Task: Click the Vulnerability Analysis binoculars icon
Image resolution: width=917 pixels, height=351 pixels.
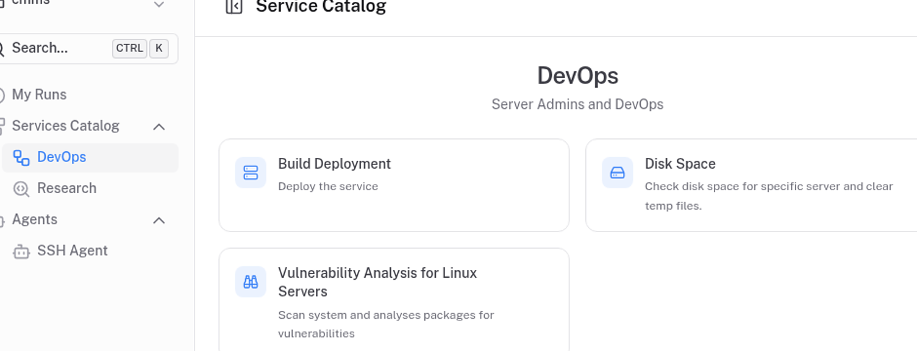Action: pos(251,282)
